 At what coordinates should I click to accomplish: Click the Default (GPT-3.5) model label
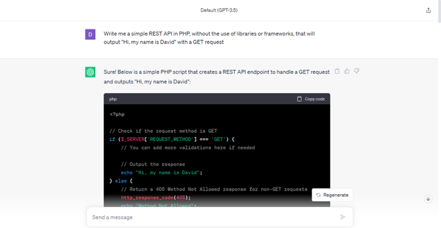click(219, 10)
